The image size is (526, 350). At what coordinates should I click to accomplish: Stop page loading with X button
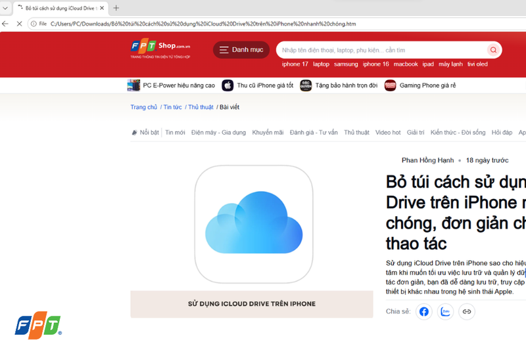click(20, 24)
